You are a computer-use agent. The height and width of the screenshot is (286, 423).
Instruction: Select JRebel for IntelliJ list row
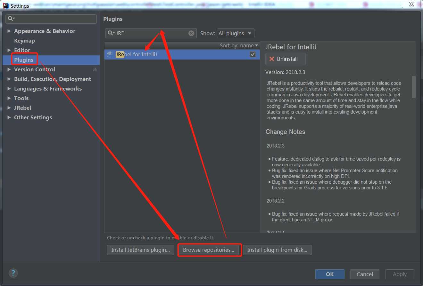click(x=182, y=54)
